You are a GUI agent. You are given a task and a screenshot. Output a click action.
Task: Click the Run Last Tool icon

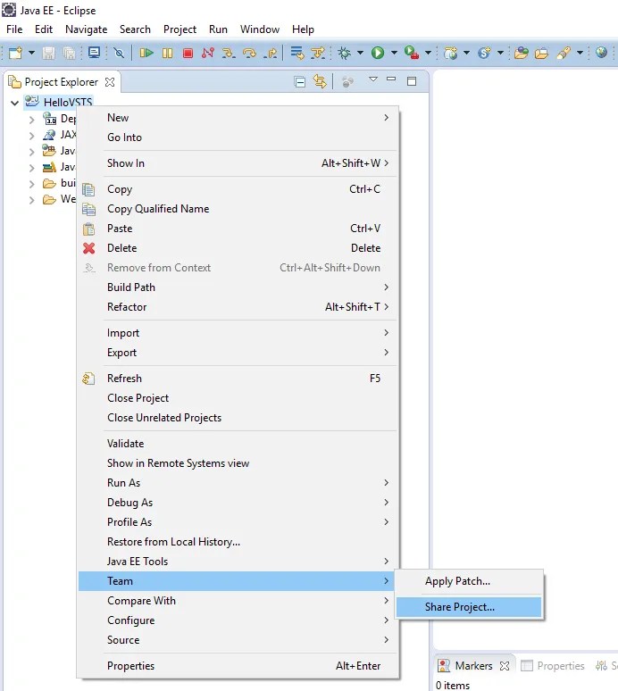(x=412, y=53)
